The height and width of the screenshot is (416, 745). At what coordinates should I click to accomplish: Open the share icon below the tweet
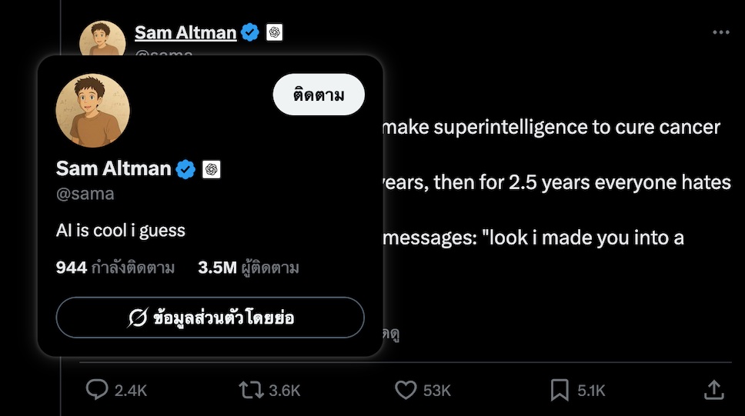713,390
